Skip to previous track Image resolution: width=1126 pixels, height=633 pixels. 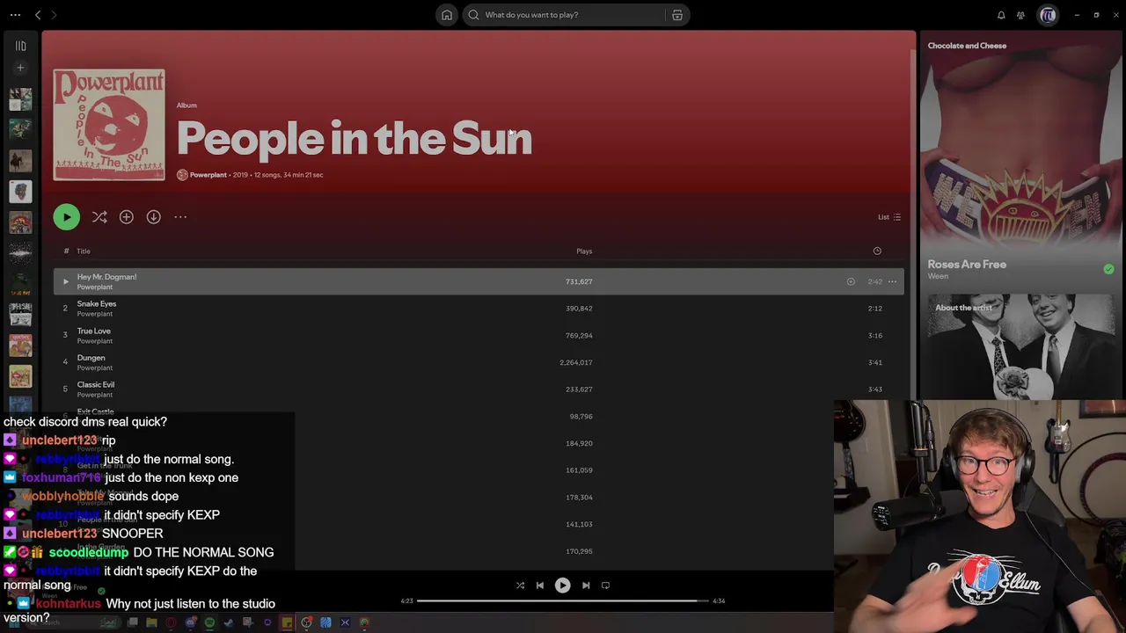point(540,586)
